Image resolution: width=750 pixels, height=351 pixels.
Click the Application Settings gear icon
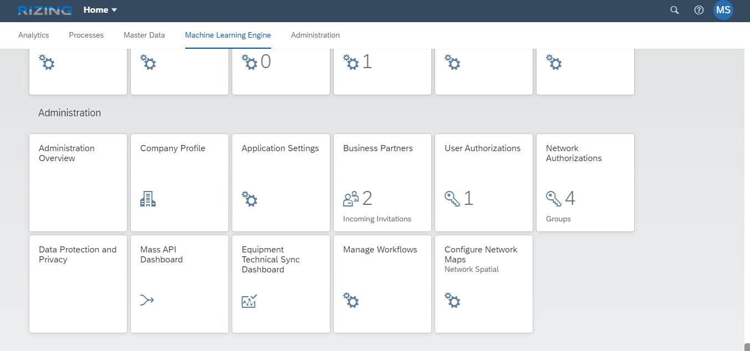[249, 199]
